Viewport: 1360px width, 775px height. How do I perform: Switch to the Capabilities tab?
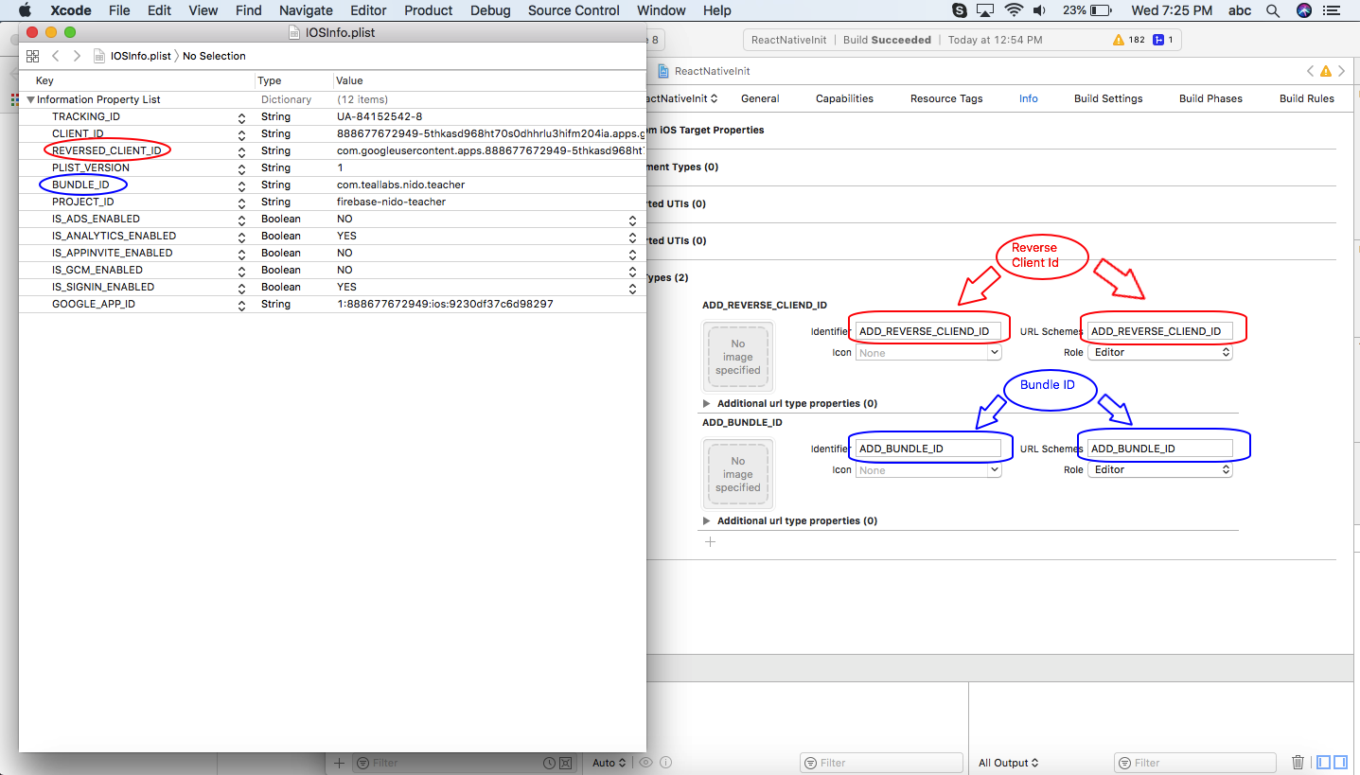click(x=844, y=98)
